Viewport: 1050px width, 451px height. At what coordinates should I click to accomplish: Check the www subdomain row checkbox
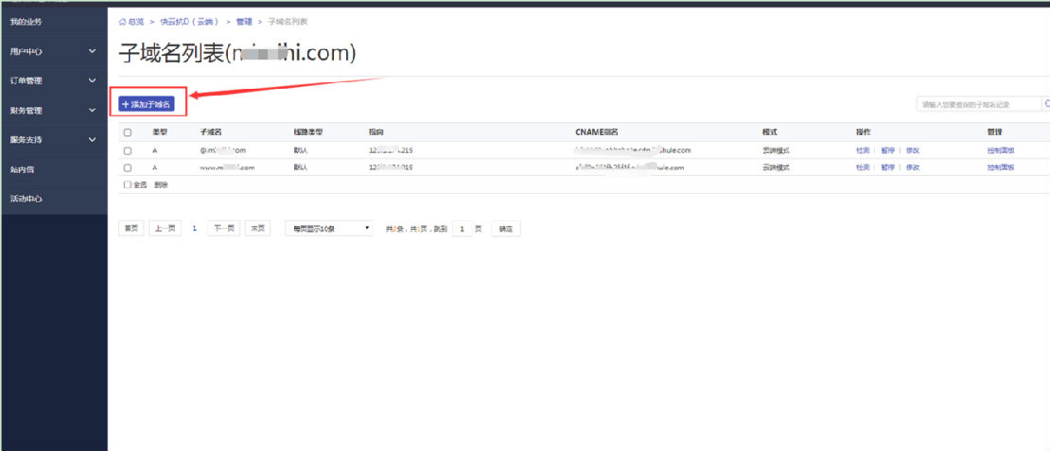click(128, 167)
